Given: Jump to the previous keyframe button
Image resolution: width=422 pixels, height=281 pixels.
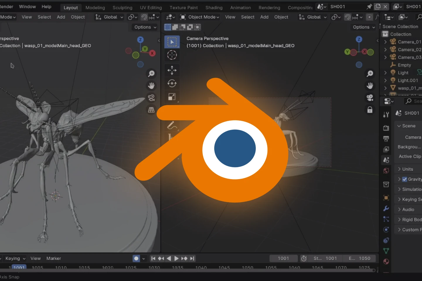Looking at the screenshot, I should [x=161, y=258].
